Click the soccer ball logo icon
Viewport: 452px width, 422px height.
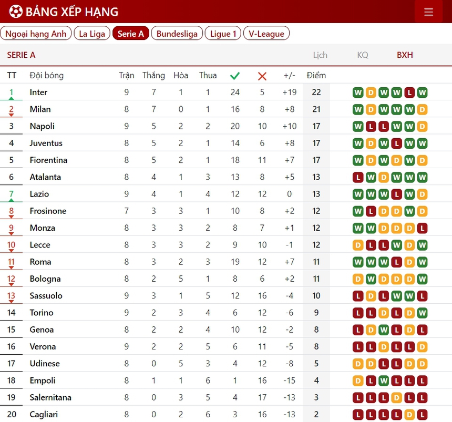click(16, 12)
